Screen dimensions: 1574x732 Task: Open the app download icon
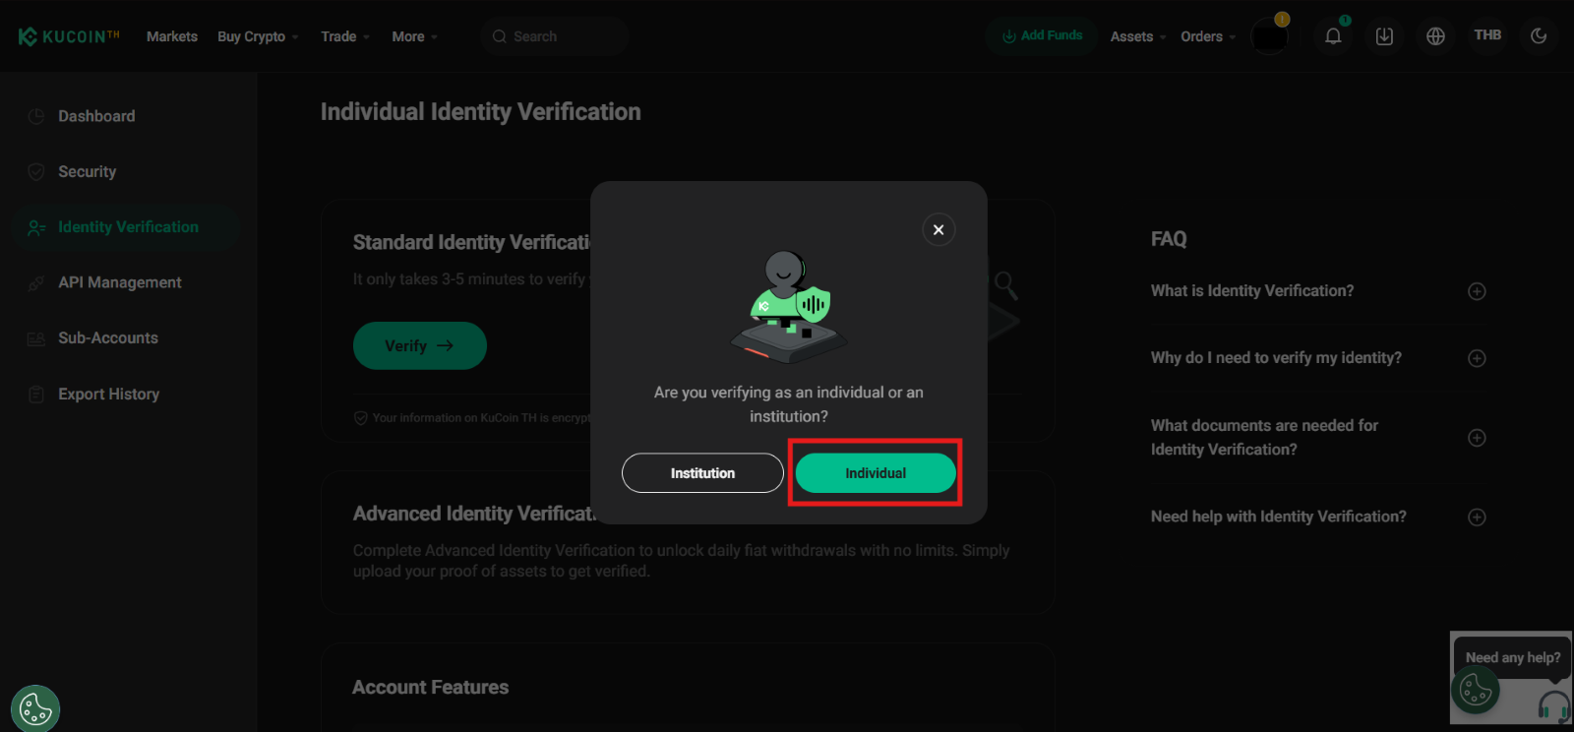coord(1384,36)
